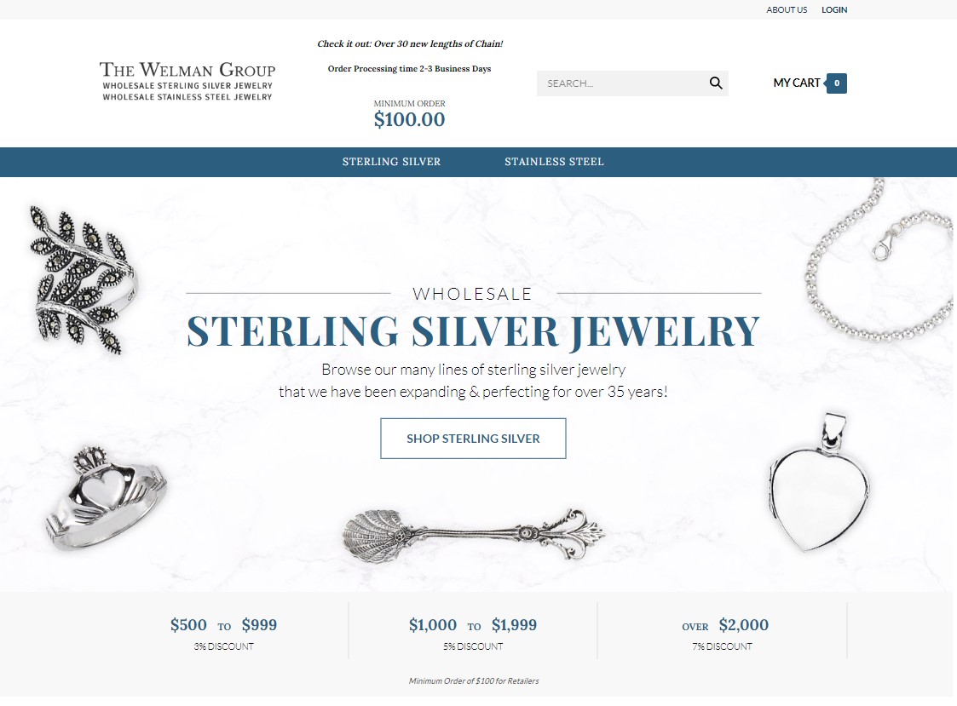Open the Sterling Silver menu
The image size is (957, 706).
[391, 162]
